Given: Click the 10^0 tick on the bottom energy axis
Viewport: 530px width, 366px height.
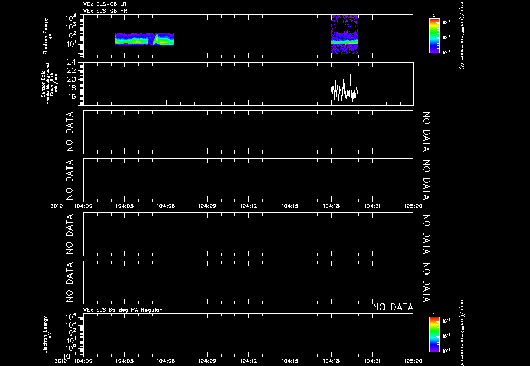Looking at the screenshot, I should click(70, 348).
